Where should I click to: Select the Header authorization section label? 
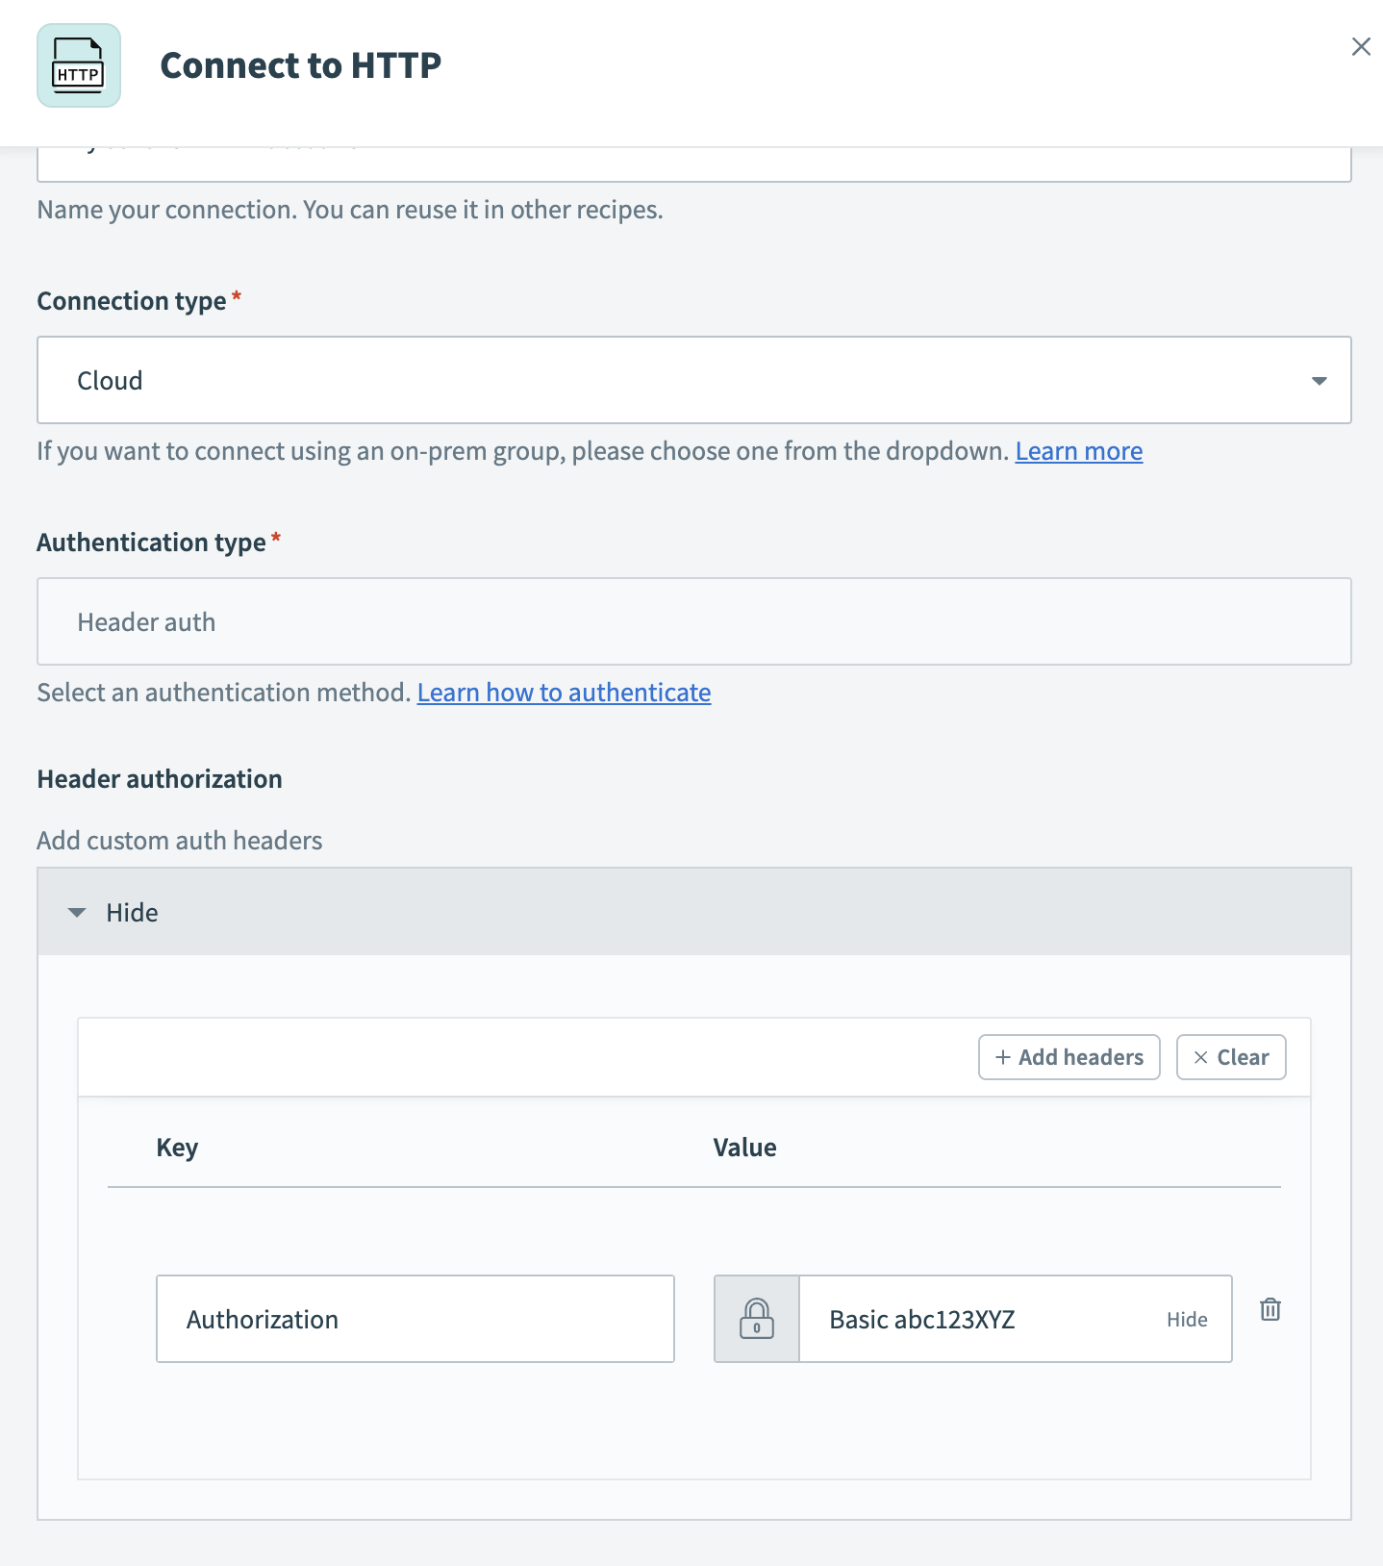pos(159,778)
